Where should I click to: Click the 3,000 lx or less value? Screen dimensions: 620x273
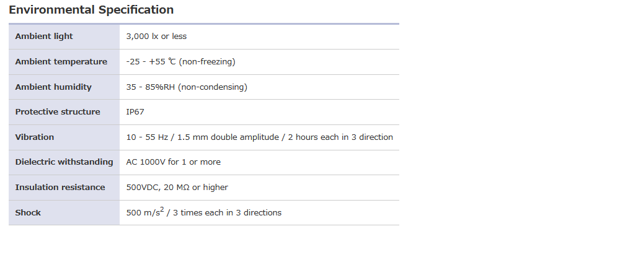click(x=156, y=37)
